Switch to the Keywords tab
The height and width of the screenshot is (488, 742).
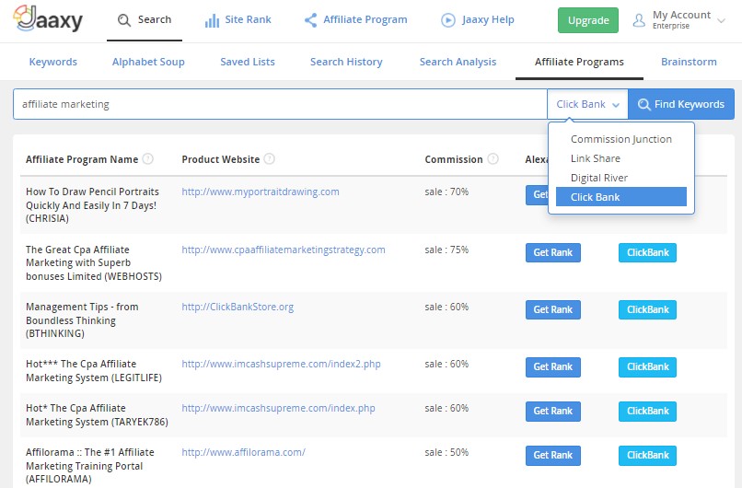coord(53,62)
